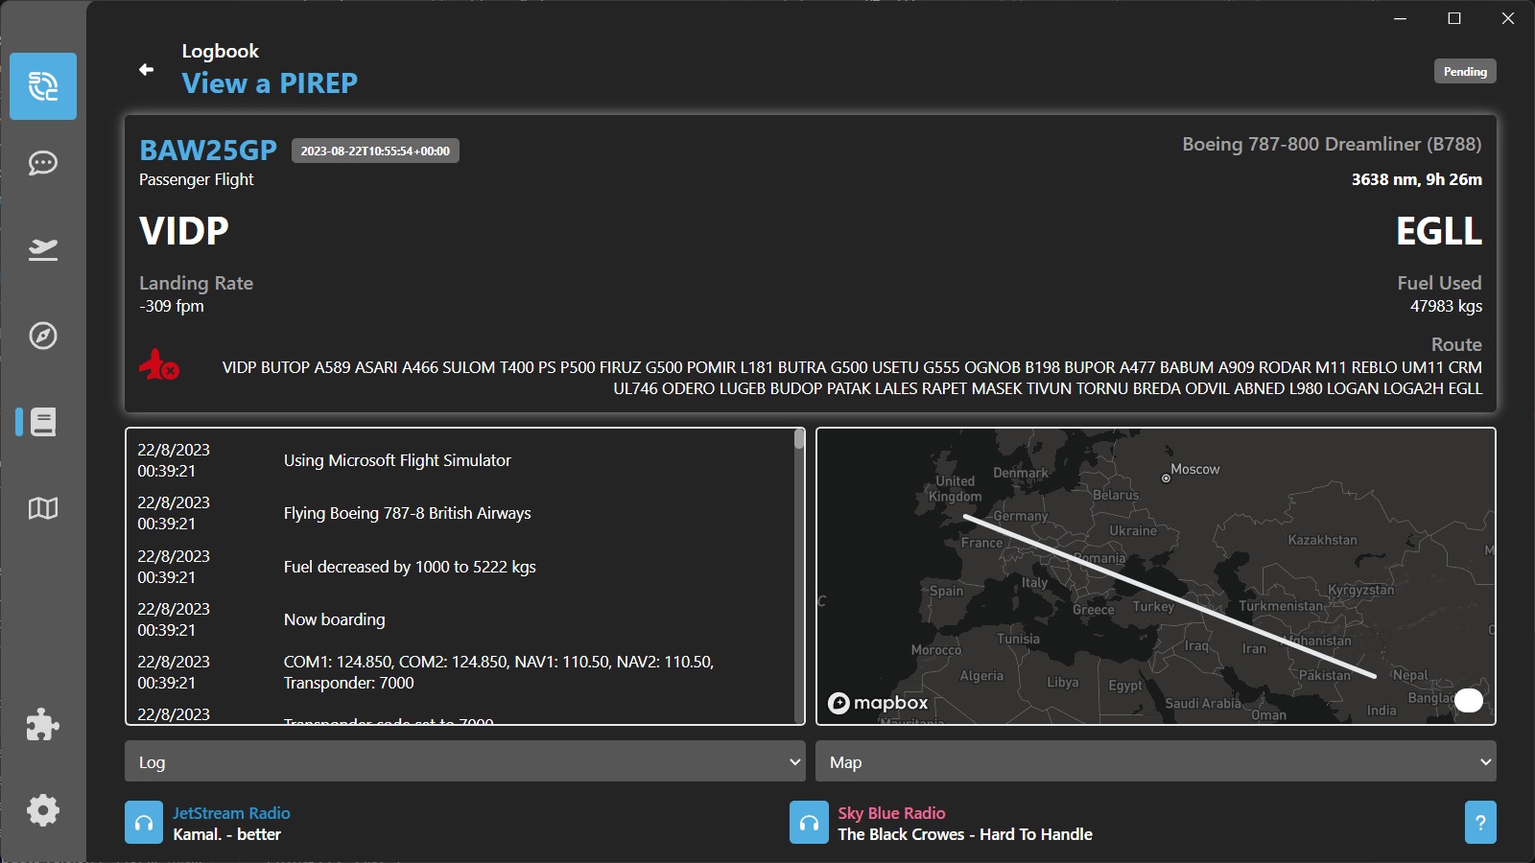
Task: Expand the Map dropdown
Action: pos(1155,761)
